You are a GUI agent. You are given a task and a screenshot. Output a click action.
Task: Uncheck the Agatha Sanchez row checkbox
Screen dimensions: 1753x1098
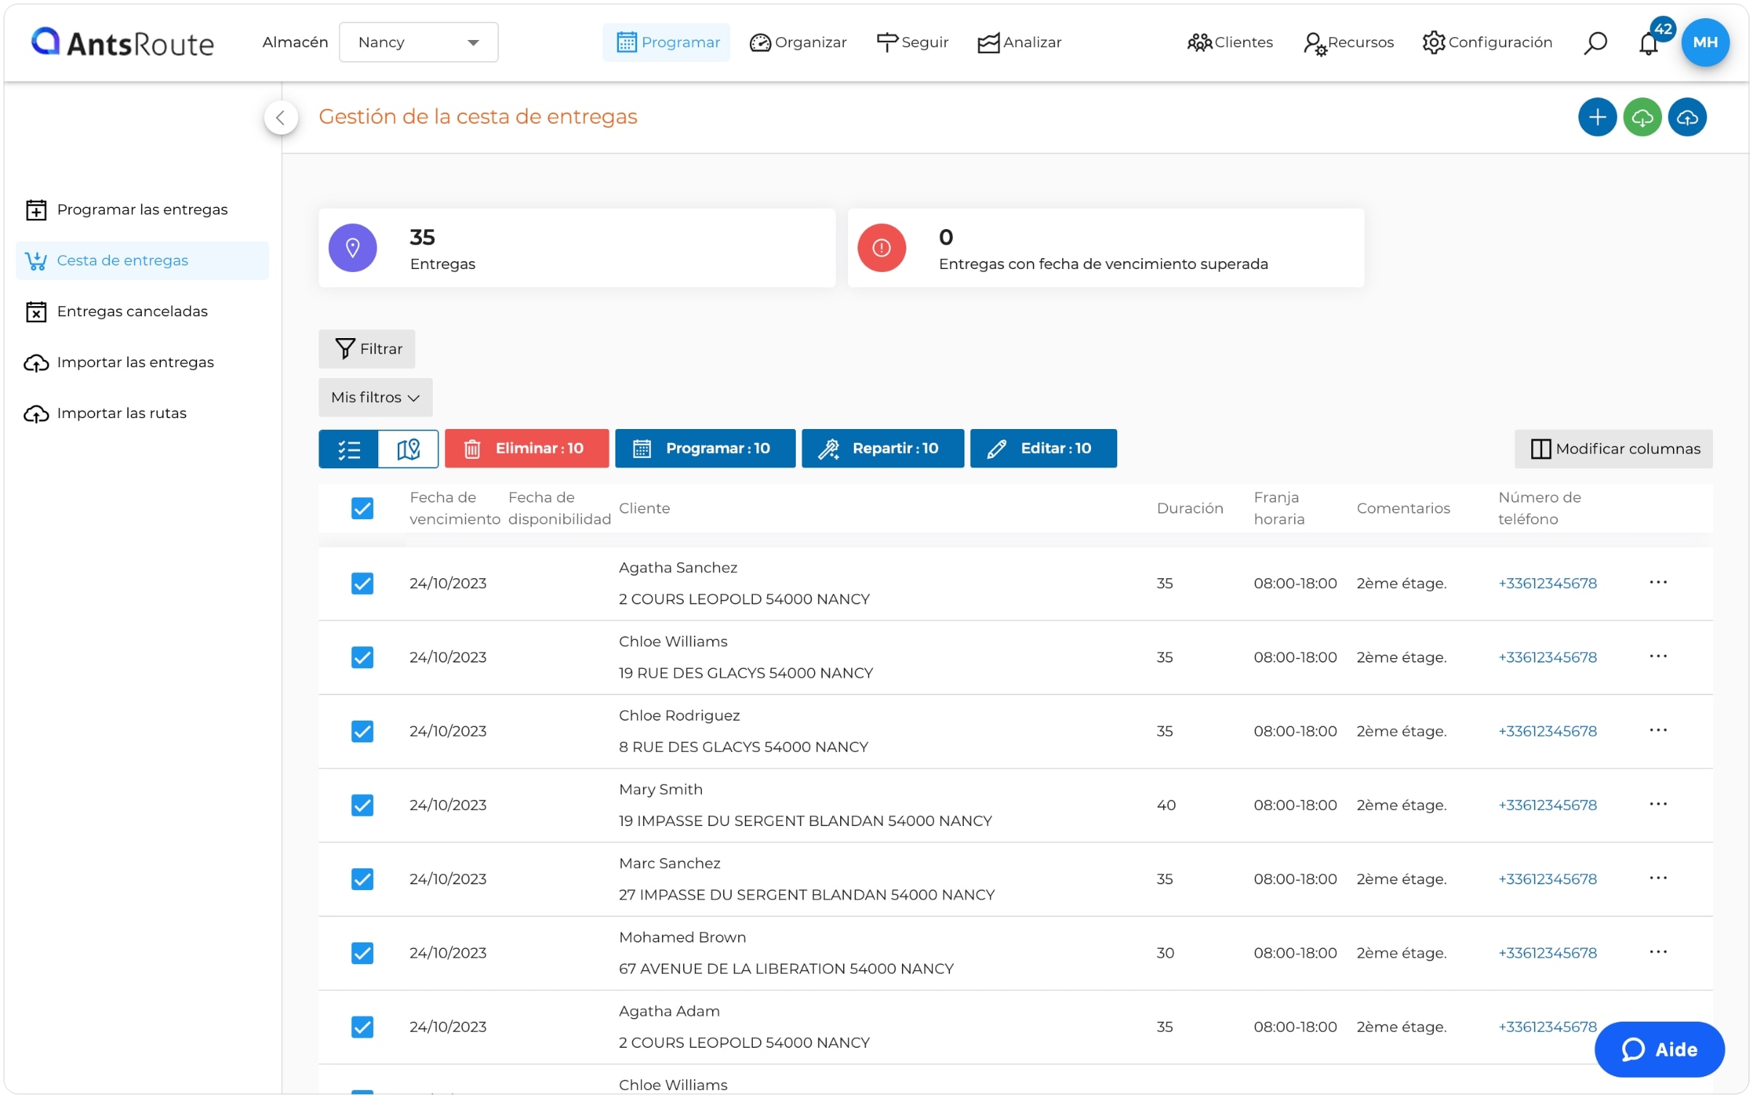(362, 583)
